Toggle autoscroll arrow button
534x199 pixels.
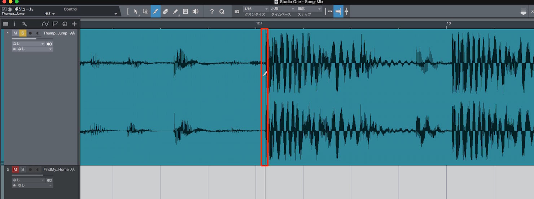click(338, 11)
